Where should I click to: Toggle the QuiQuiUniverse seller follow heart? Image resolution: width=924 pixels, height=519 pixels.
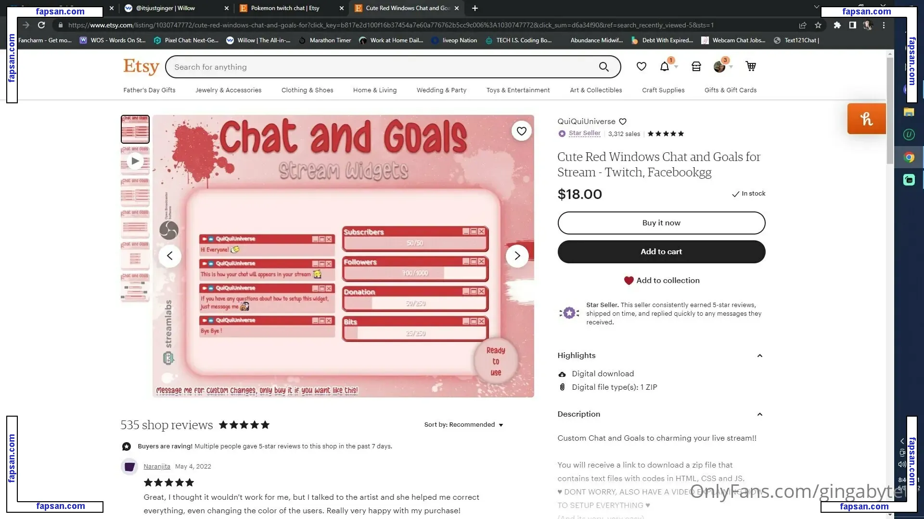click(623, 121)
